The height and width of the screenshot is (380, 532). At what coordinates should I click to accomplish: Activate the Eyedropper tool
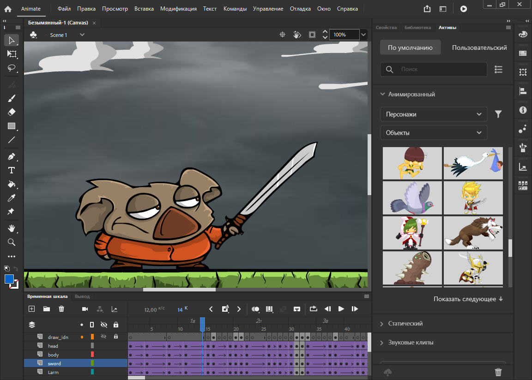(x=12, y=198)
